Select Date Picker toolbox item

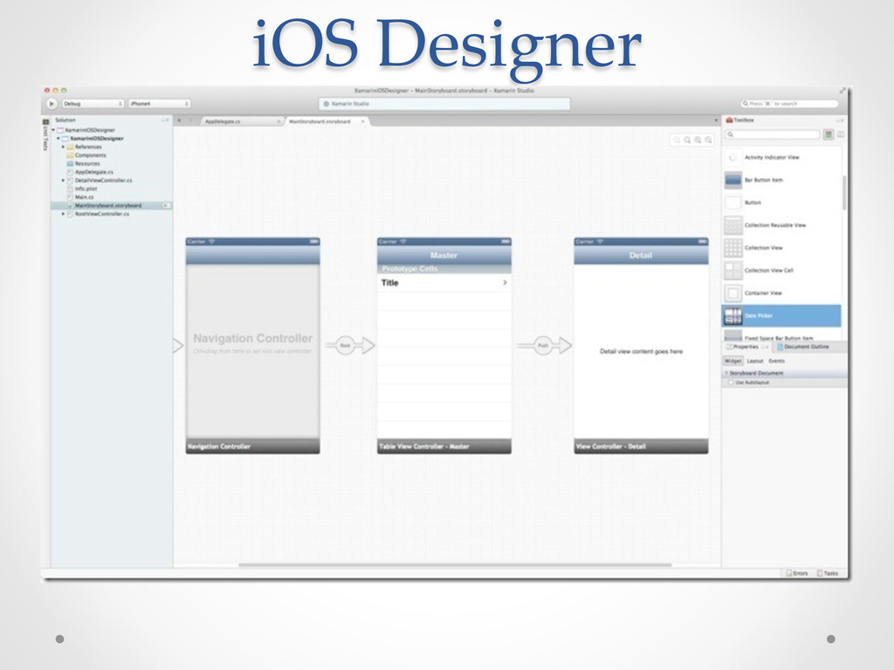tap(782, 316)
